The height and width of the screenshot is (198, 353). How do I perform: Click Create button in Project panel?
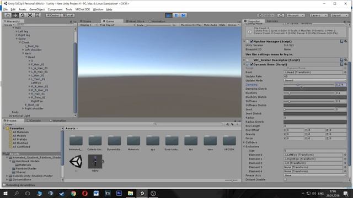[x=9, y=124]
